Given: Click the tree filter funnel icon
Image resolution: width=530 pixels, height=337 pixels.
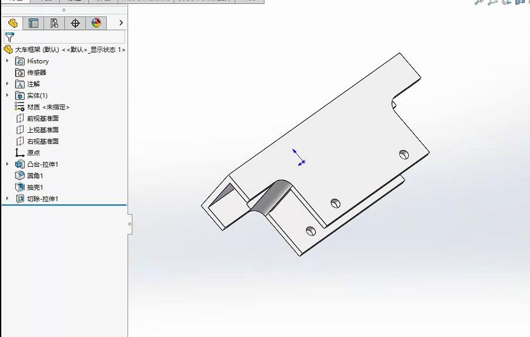Looking at the screenshot, I should pyautogui.click(x=10, y=37).
